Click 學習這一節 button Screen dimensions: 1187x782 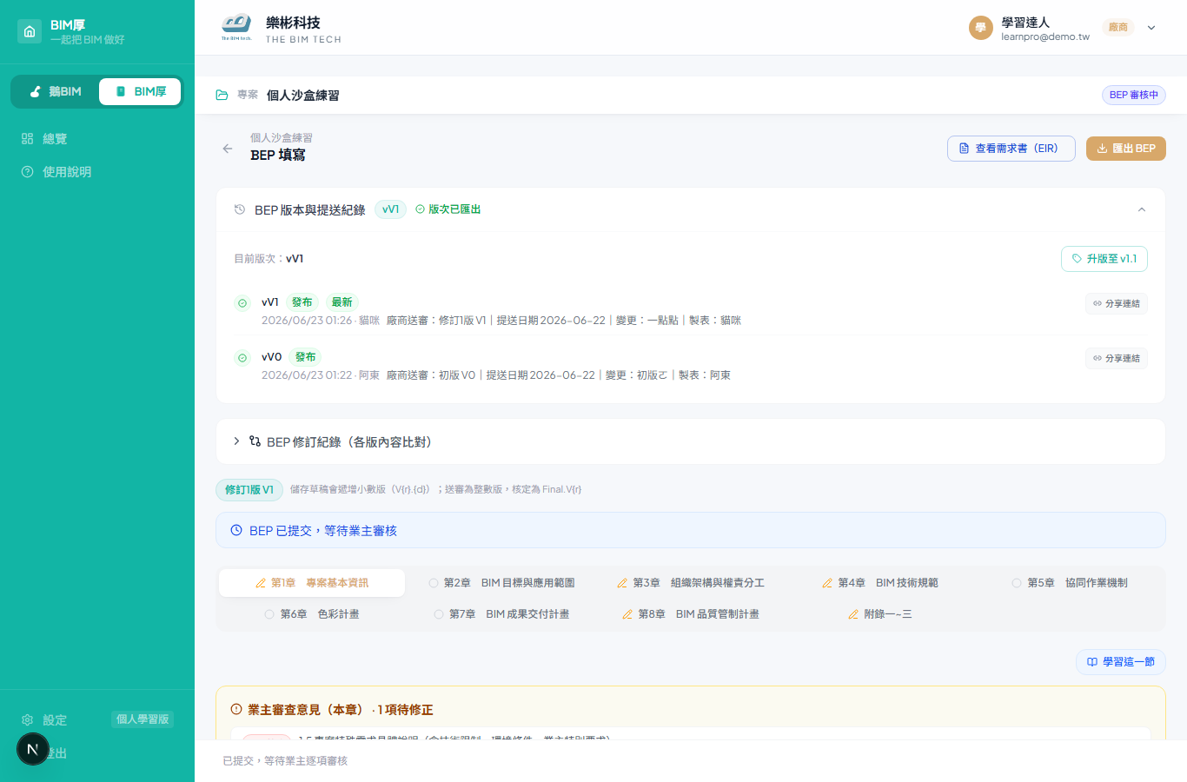1120,662
